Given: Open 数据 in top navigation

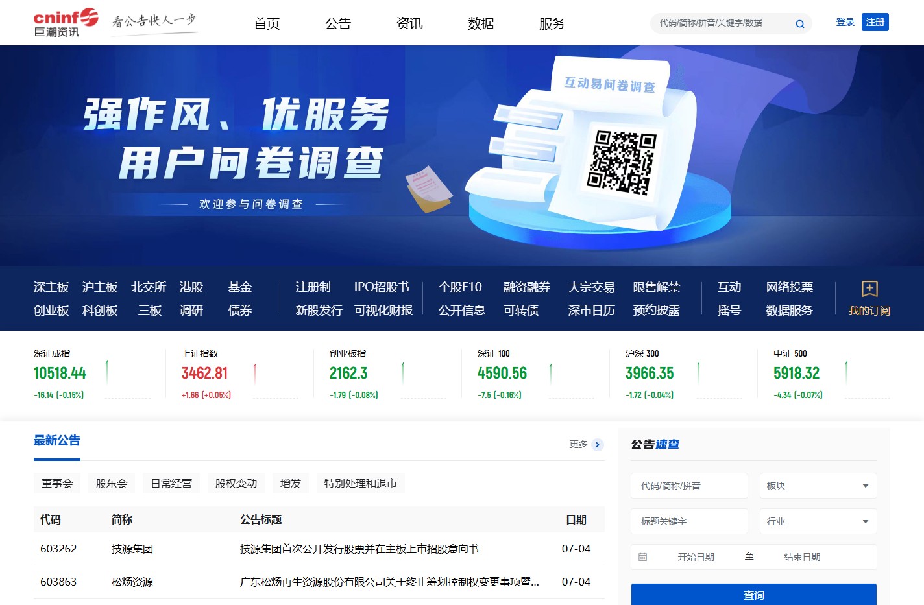Looking at the screenshot, I should 481,23.
